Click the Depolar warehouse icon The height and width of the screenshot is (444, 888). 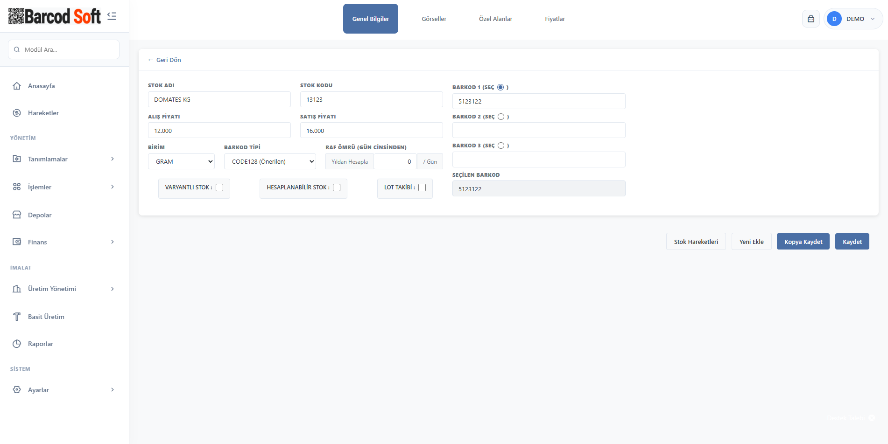pos(17,215)
